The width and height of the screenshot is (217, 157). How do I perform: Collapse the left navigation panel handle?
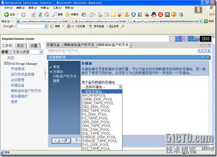point(45,73)
